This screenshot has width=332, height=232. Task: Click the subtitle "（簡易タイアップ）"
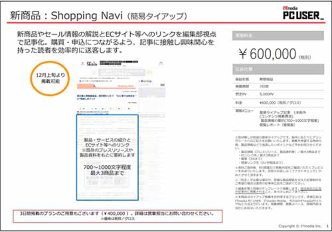coord(157,17)
